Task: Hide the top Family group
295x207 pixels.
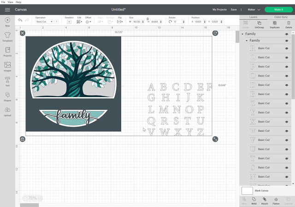Action: (x=287, y=34)
